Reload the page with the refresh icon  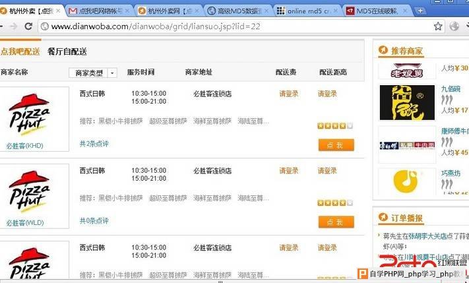28,26
